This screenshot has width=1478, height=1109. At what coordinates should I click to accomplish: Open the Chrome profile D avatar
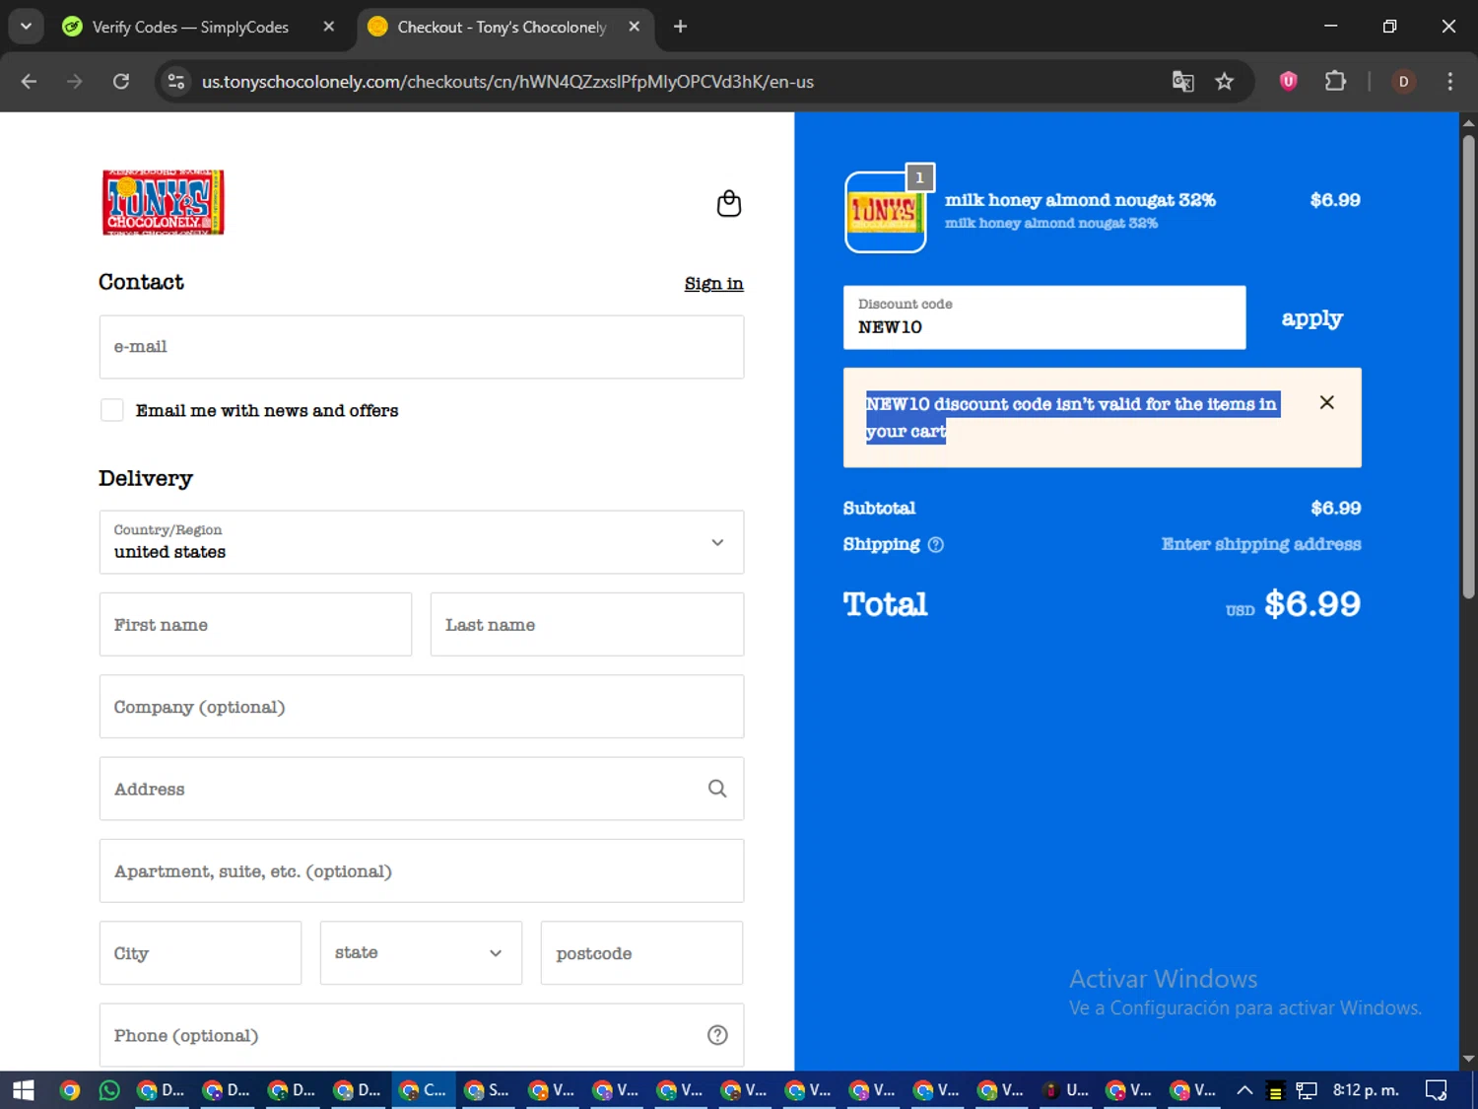1403,82
